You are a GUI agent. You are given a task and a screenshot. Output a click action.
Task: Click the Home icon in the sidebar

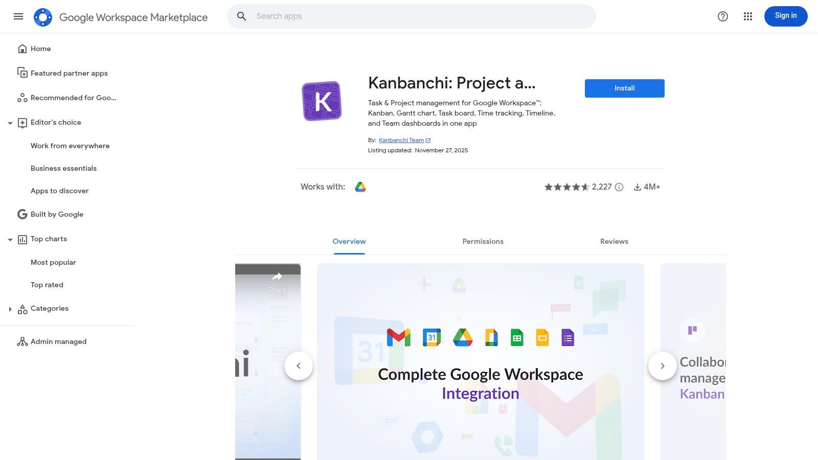point(22,48)
